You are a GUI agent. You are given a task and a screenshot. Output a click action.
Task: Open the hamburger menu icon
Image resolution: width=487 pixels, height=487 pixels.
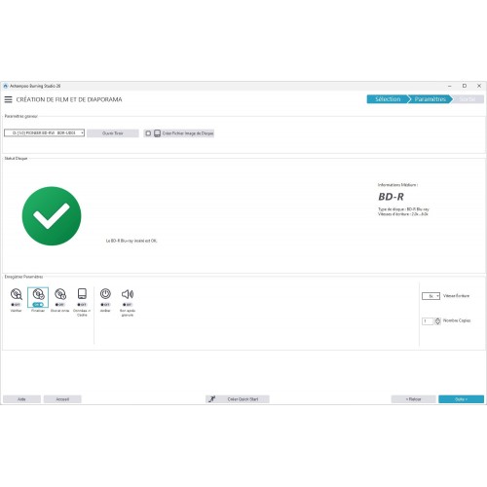[x=8, y=99]
